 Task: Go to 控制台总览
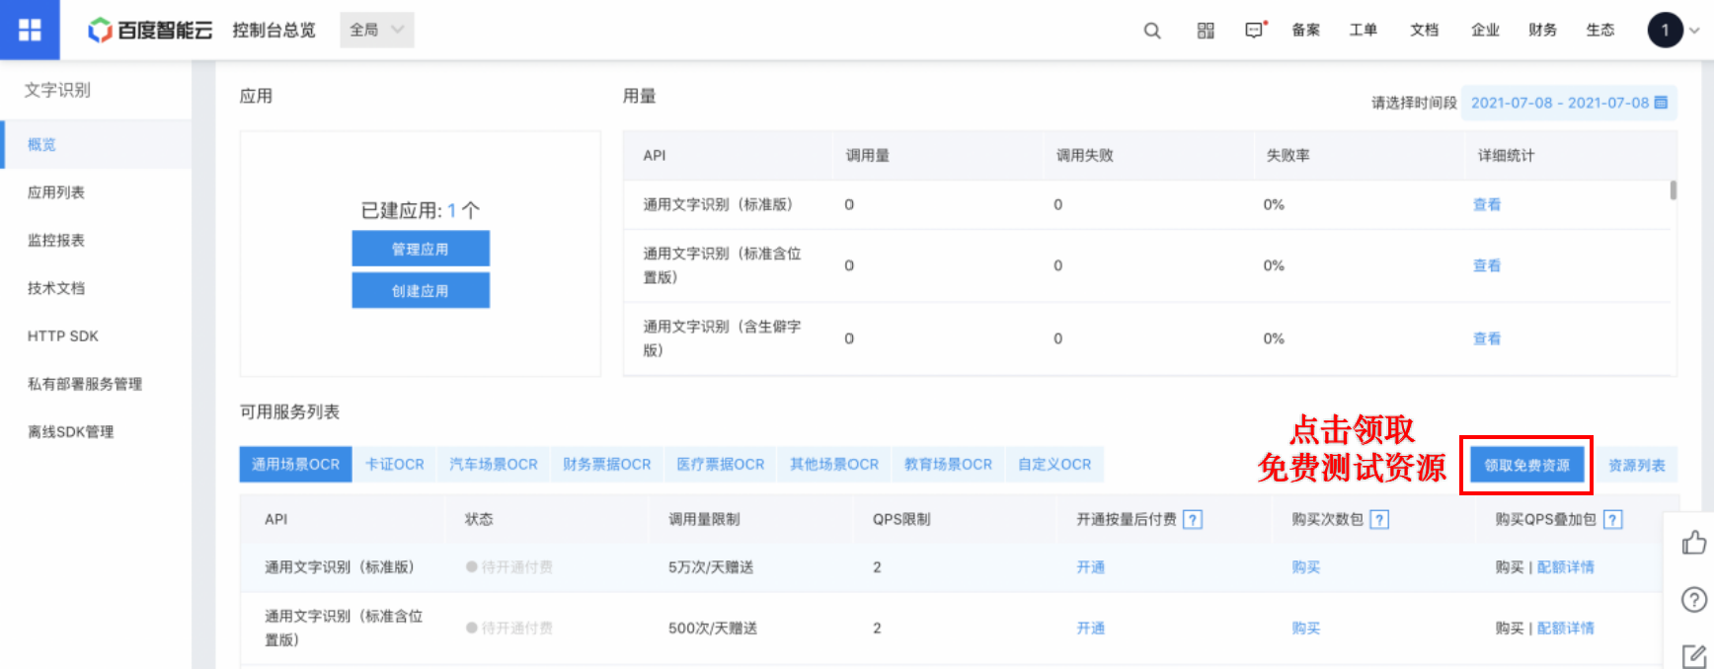pyautogui.click(x=273, y=31)
